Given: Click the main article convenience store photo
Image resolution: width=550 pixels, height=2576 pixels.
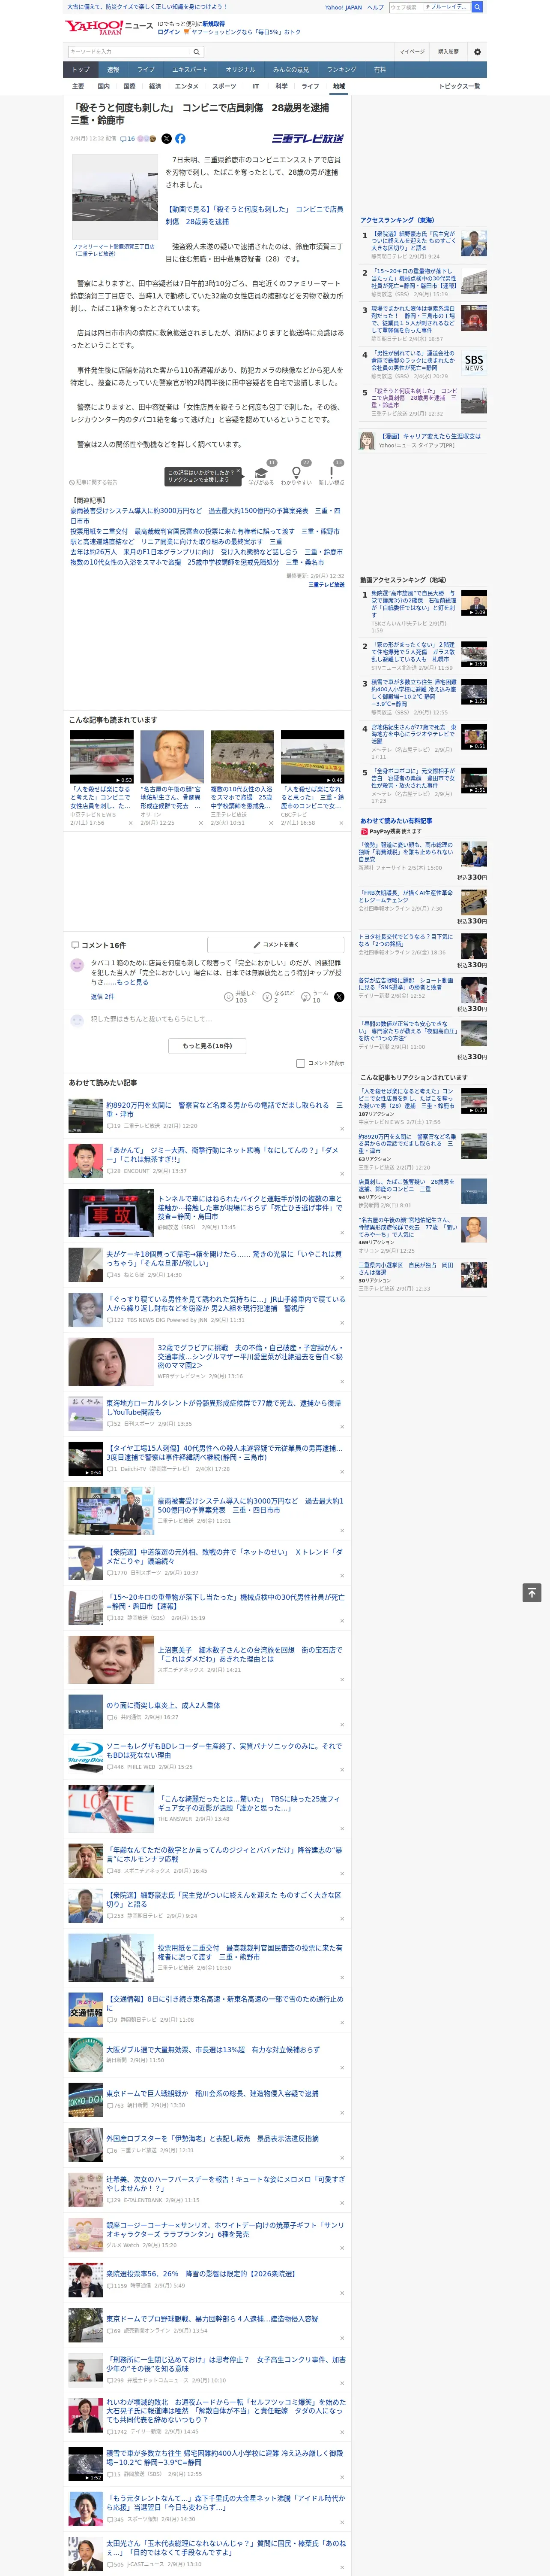Looking at the screenshot, I should [x=115, y=196].
